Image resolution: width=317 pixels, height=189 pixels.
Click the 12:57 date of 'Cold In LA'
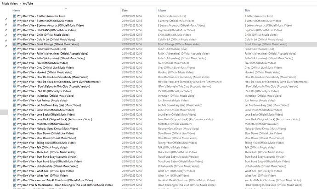coord(132,39)
